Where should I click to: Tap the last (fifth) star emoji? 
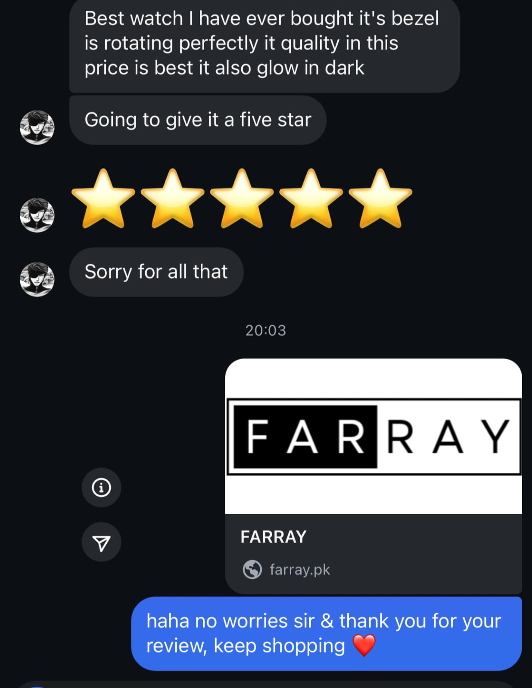coord(380,198)
